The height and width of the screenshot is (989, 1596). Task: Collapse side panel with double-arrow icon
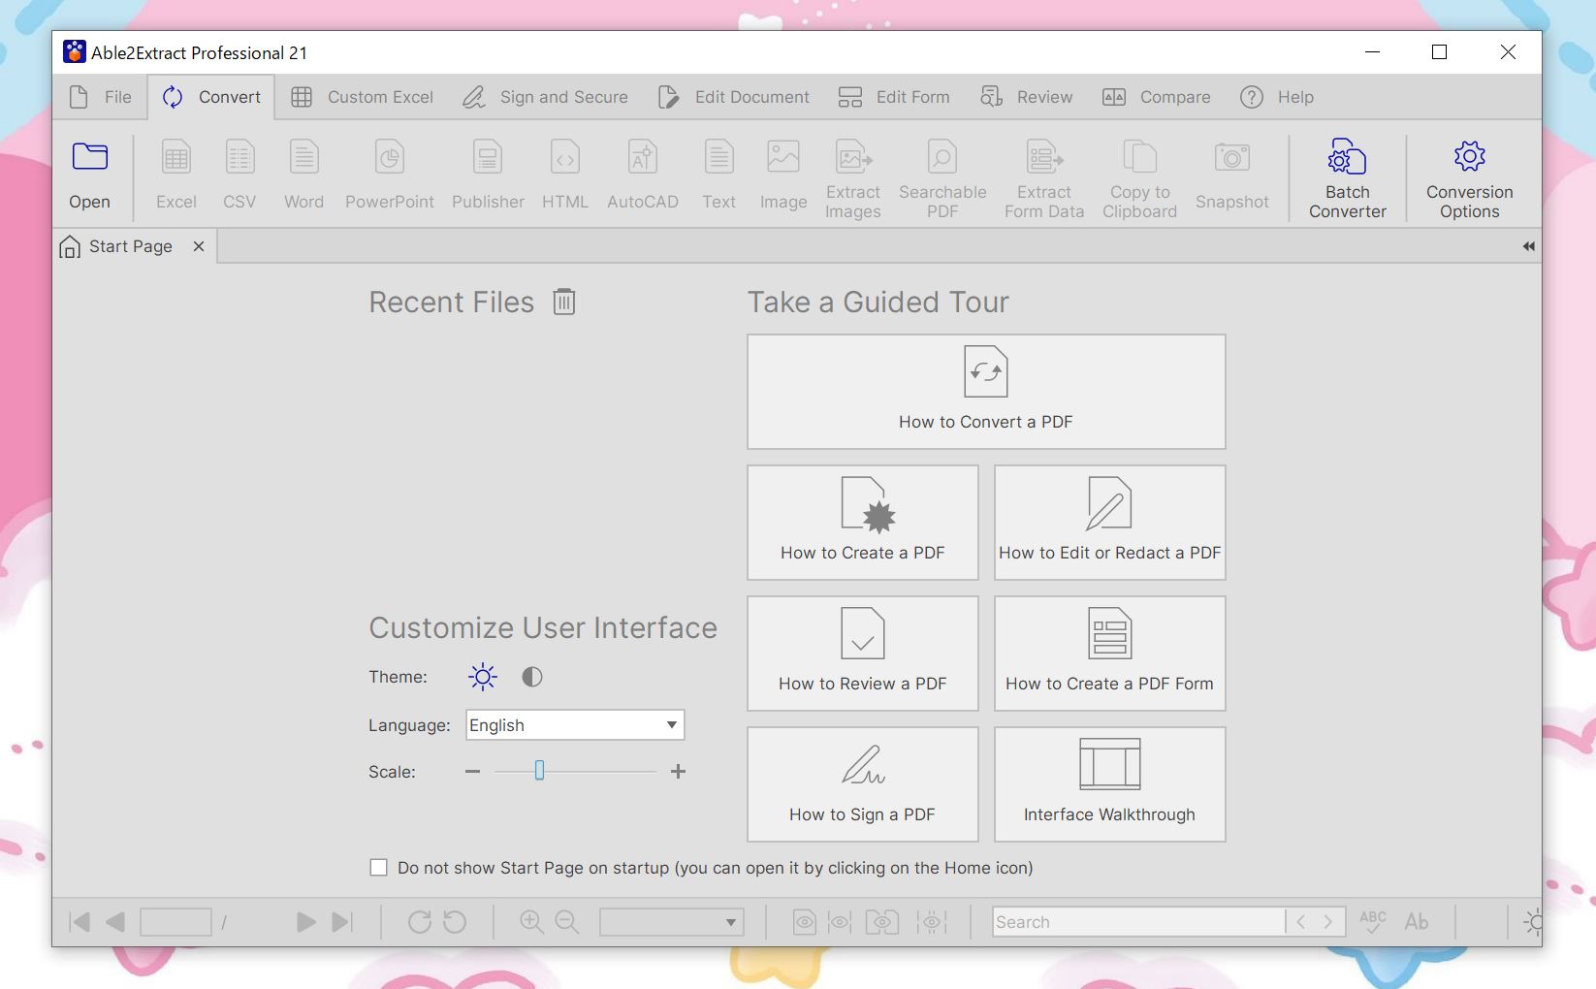[x=1528, y=246]
